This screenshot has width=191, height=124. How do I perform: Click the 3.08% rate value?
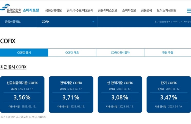tap(120, 98)
